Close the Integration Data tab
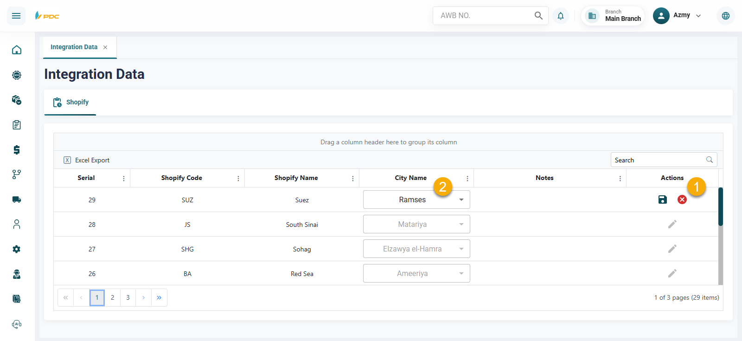 pos(105,47)
